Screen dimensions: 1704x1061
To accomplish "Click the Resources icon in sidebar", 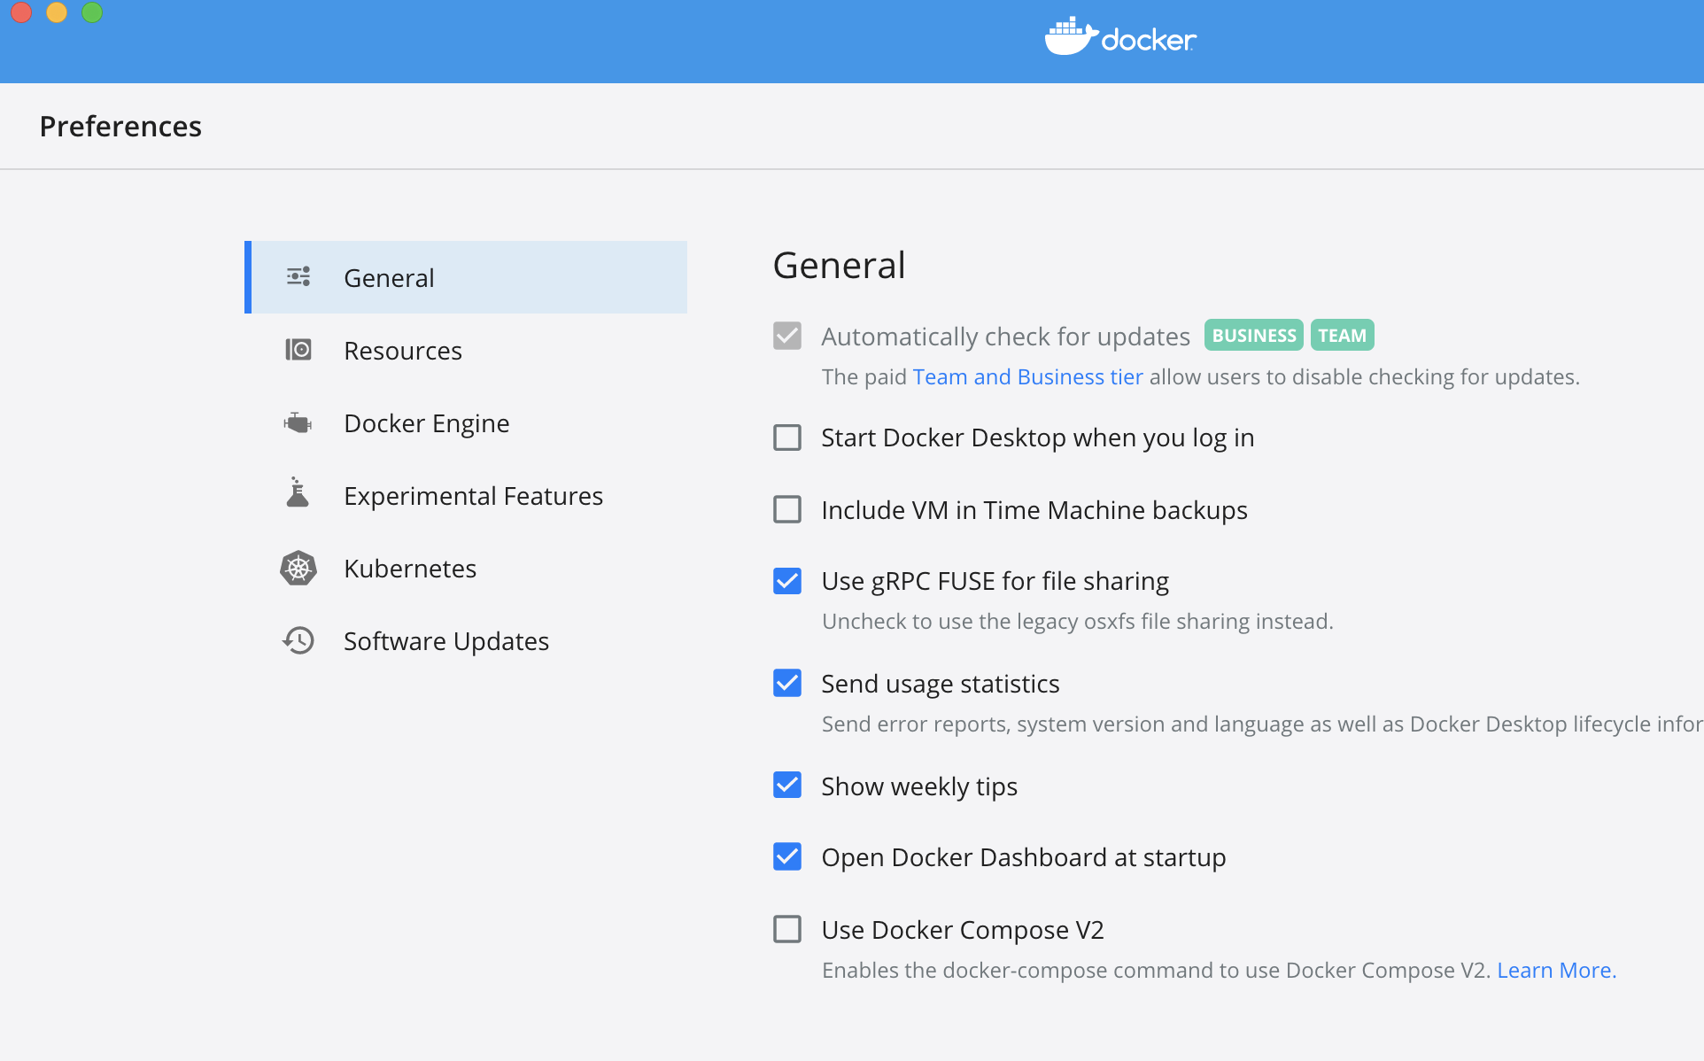I will (x=298, y=351).
